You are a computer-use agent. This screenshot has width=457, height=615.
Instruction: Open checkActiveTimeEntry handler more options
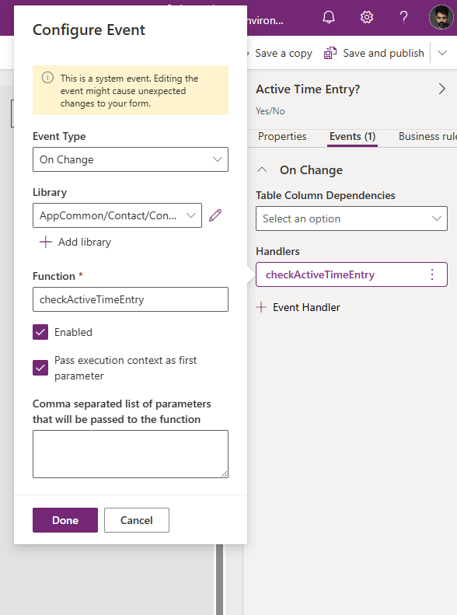coord(432,274)
